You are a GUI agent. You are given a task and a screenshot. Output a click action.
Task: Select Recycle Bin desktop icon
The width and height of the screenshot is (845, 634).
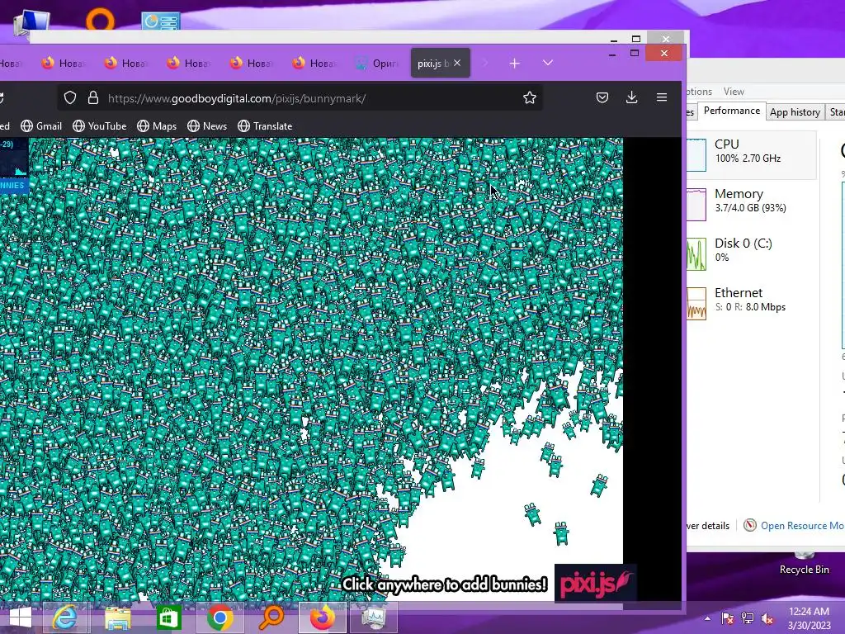[804, 562]
